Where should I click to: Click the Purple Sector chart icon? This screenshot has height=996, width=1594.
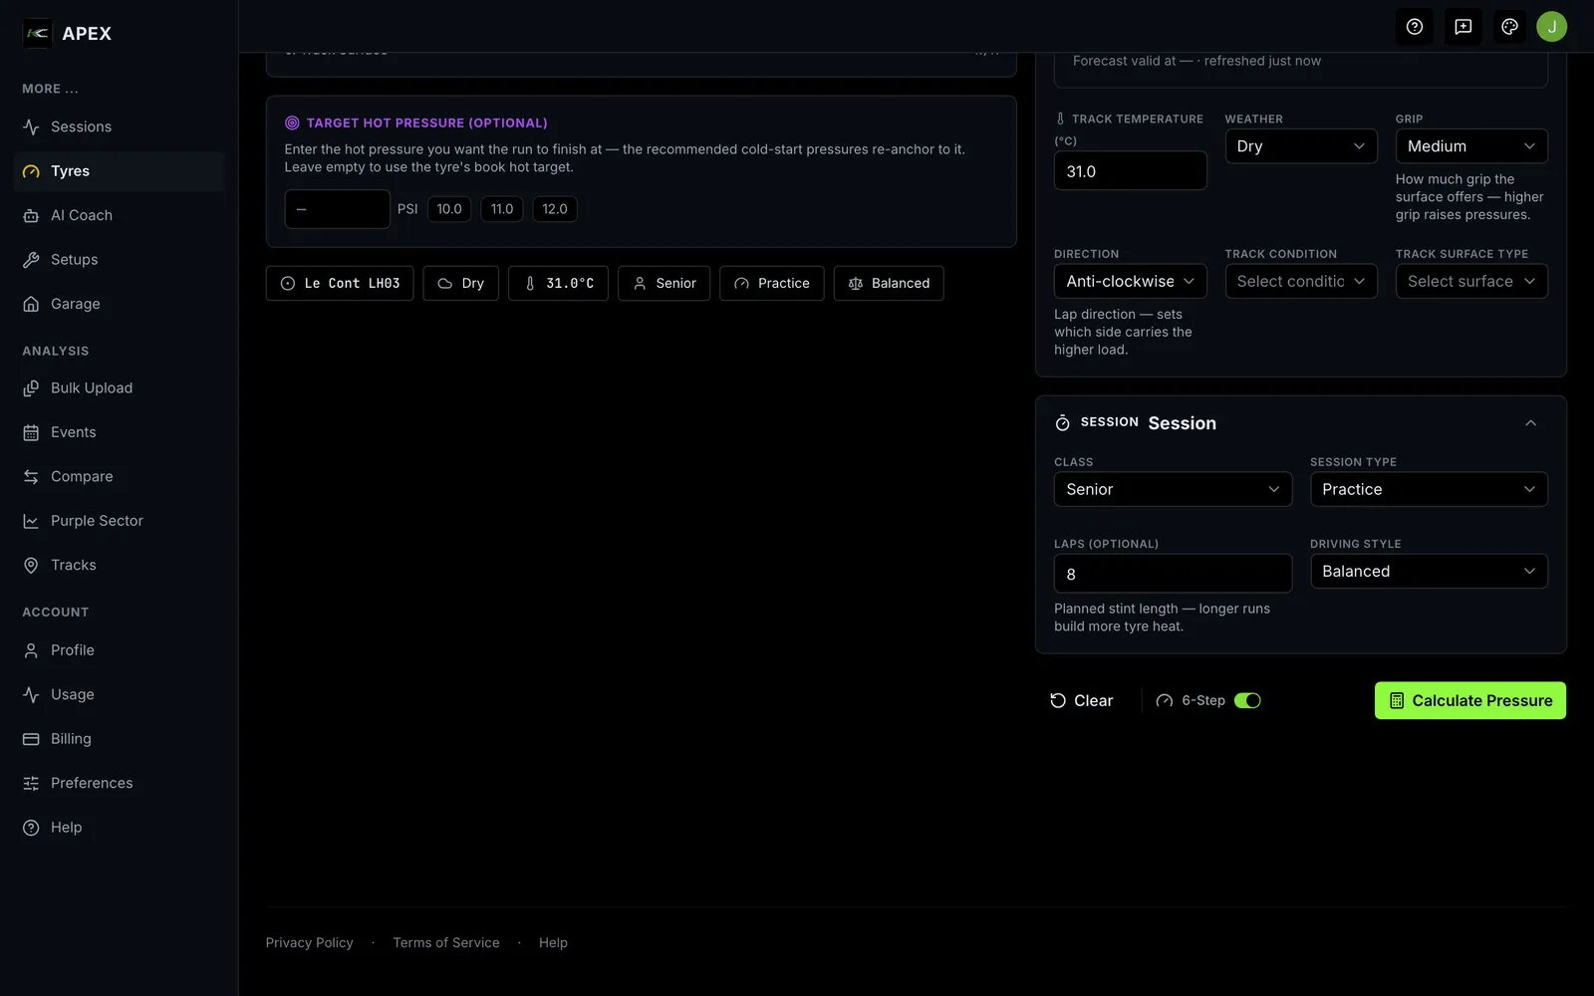tap(31, 521)
